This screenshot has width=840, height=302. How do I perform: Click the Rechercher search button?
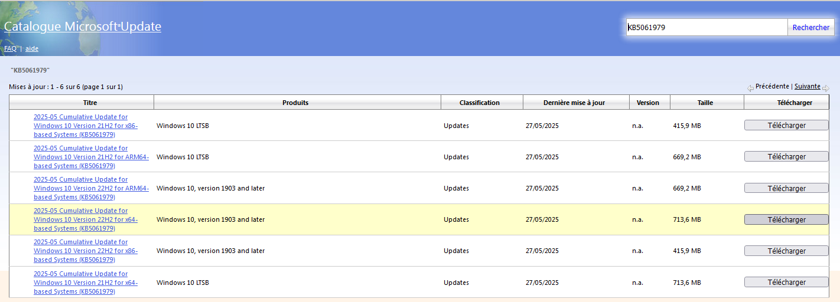coord(811,27)
